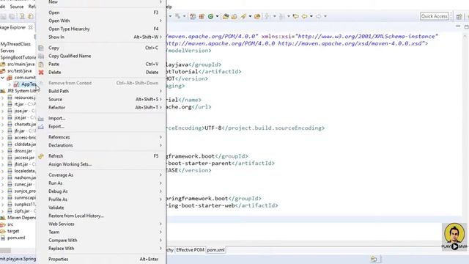This screenshot has width=469, height=264.
Task: Click status bar icon at bottom
Action: (374, 259)
